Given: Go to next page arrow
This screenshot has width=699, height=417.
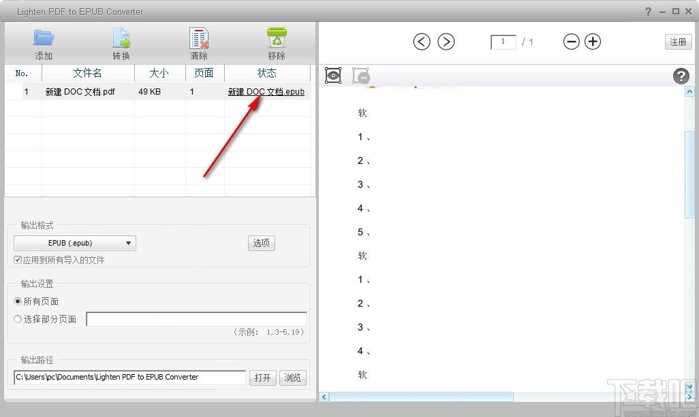Looking at the screenshot, I should point(446,41).
